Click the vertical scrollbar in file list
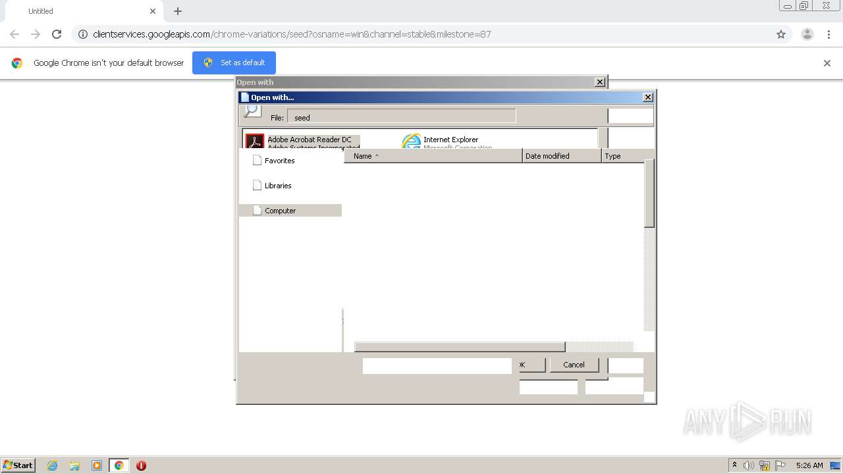Screen dimensions: 843x474 point(649,194)
